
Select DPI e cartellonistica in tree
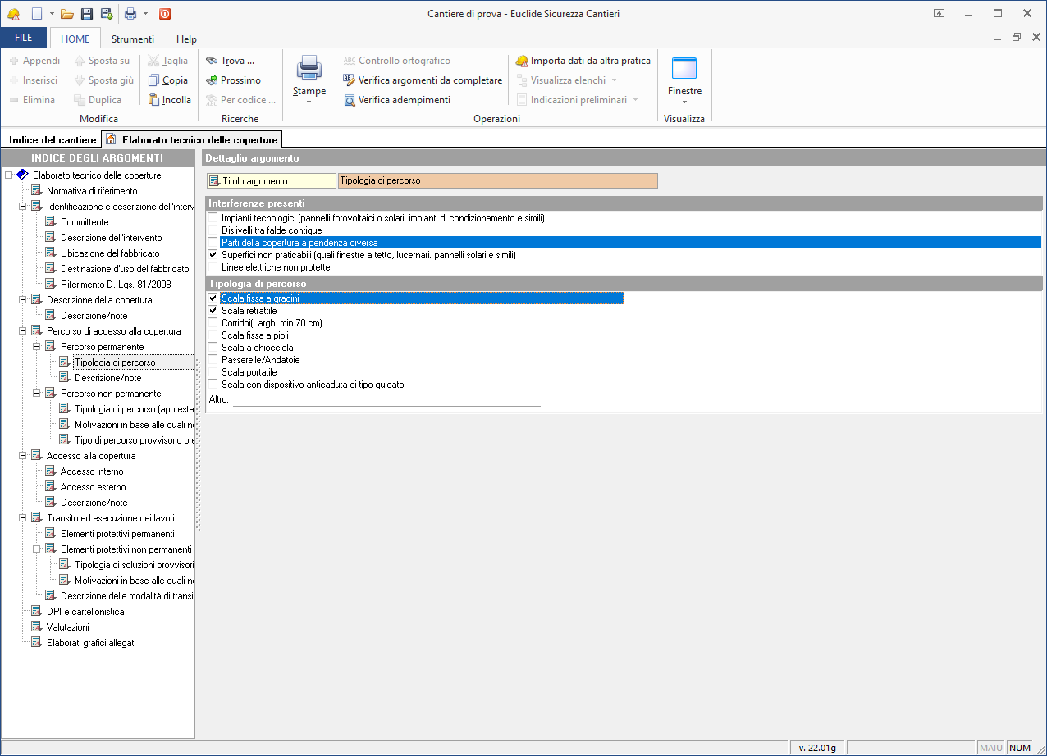tap(85, 612)
